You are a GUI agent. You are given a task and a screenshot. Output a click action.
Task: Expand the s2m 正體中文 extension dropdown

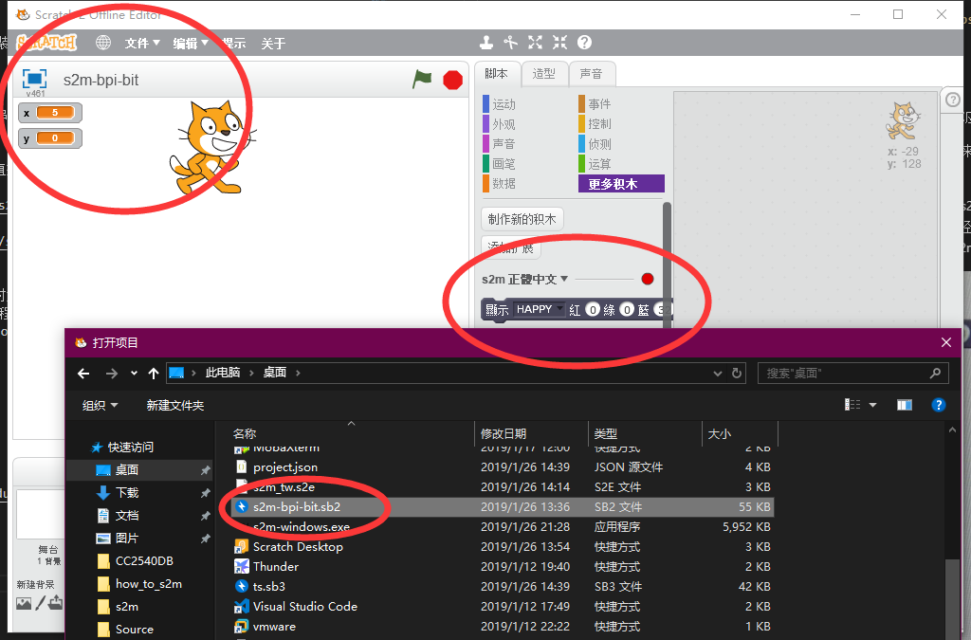(x=564, y=279)
